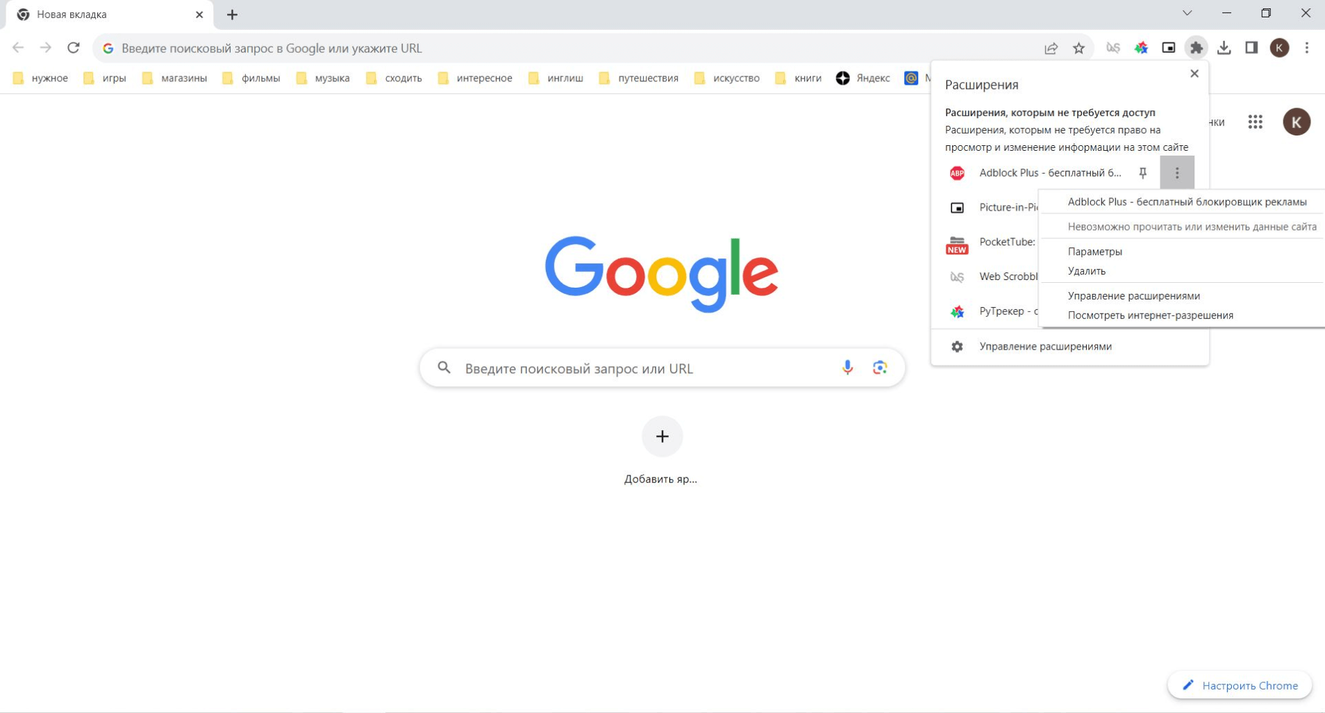This screenshot has height=713, width=1325.
Task: Open the Downloads icon in toolbar
Action: tap(1224, 48)
